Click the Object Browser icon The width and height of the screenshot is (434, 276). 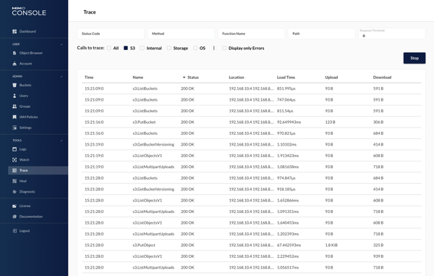pos(14,53)
